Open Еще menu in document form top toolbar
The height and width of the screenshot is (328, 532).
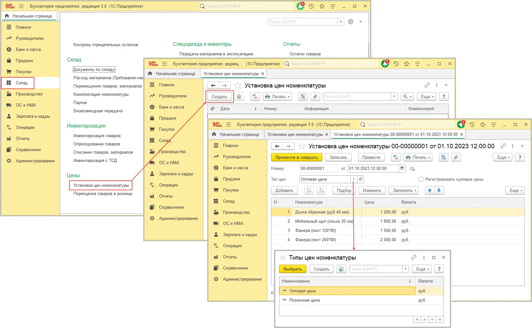coord(503,157)
